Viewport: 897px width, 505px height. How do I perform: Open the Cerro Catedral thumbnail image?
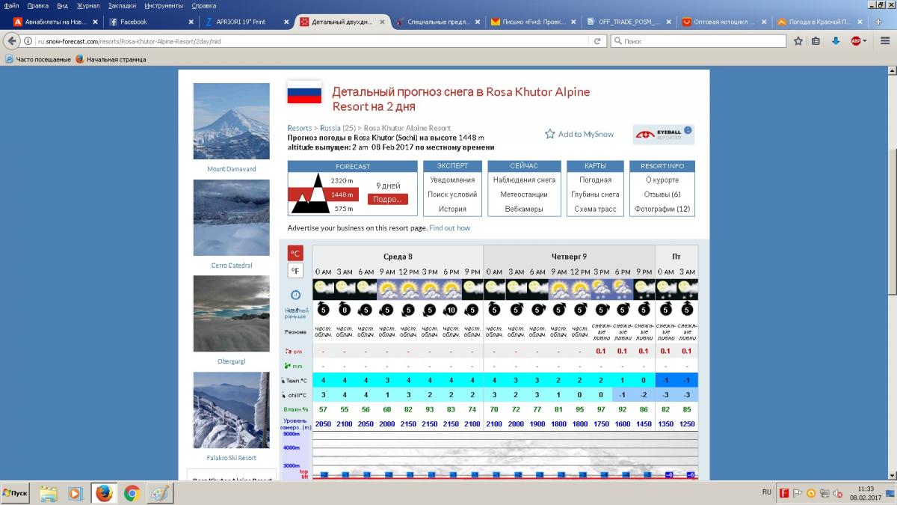tap(231, 218)
